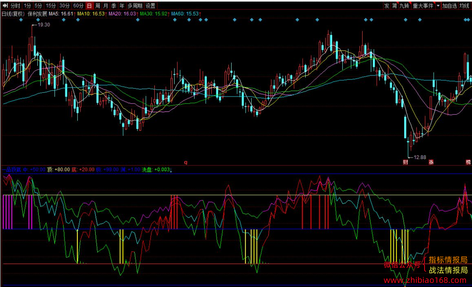Image resolution: width=472 pixels, height=287 pixels.
Task: Click 加自选 to add to watchlist
Action: click(x=450, y=6)
